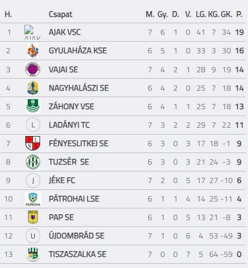248x268 pixels.
Task: Click the TISZASZALKA SE team name
Action: point(78,254)
